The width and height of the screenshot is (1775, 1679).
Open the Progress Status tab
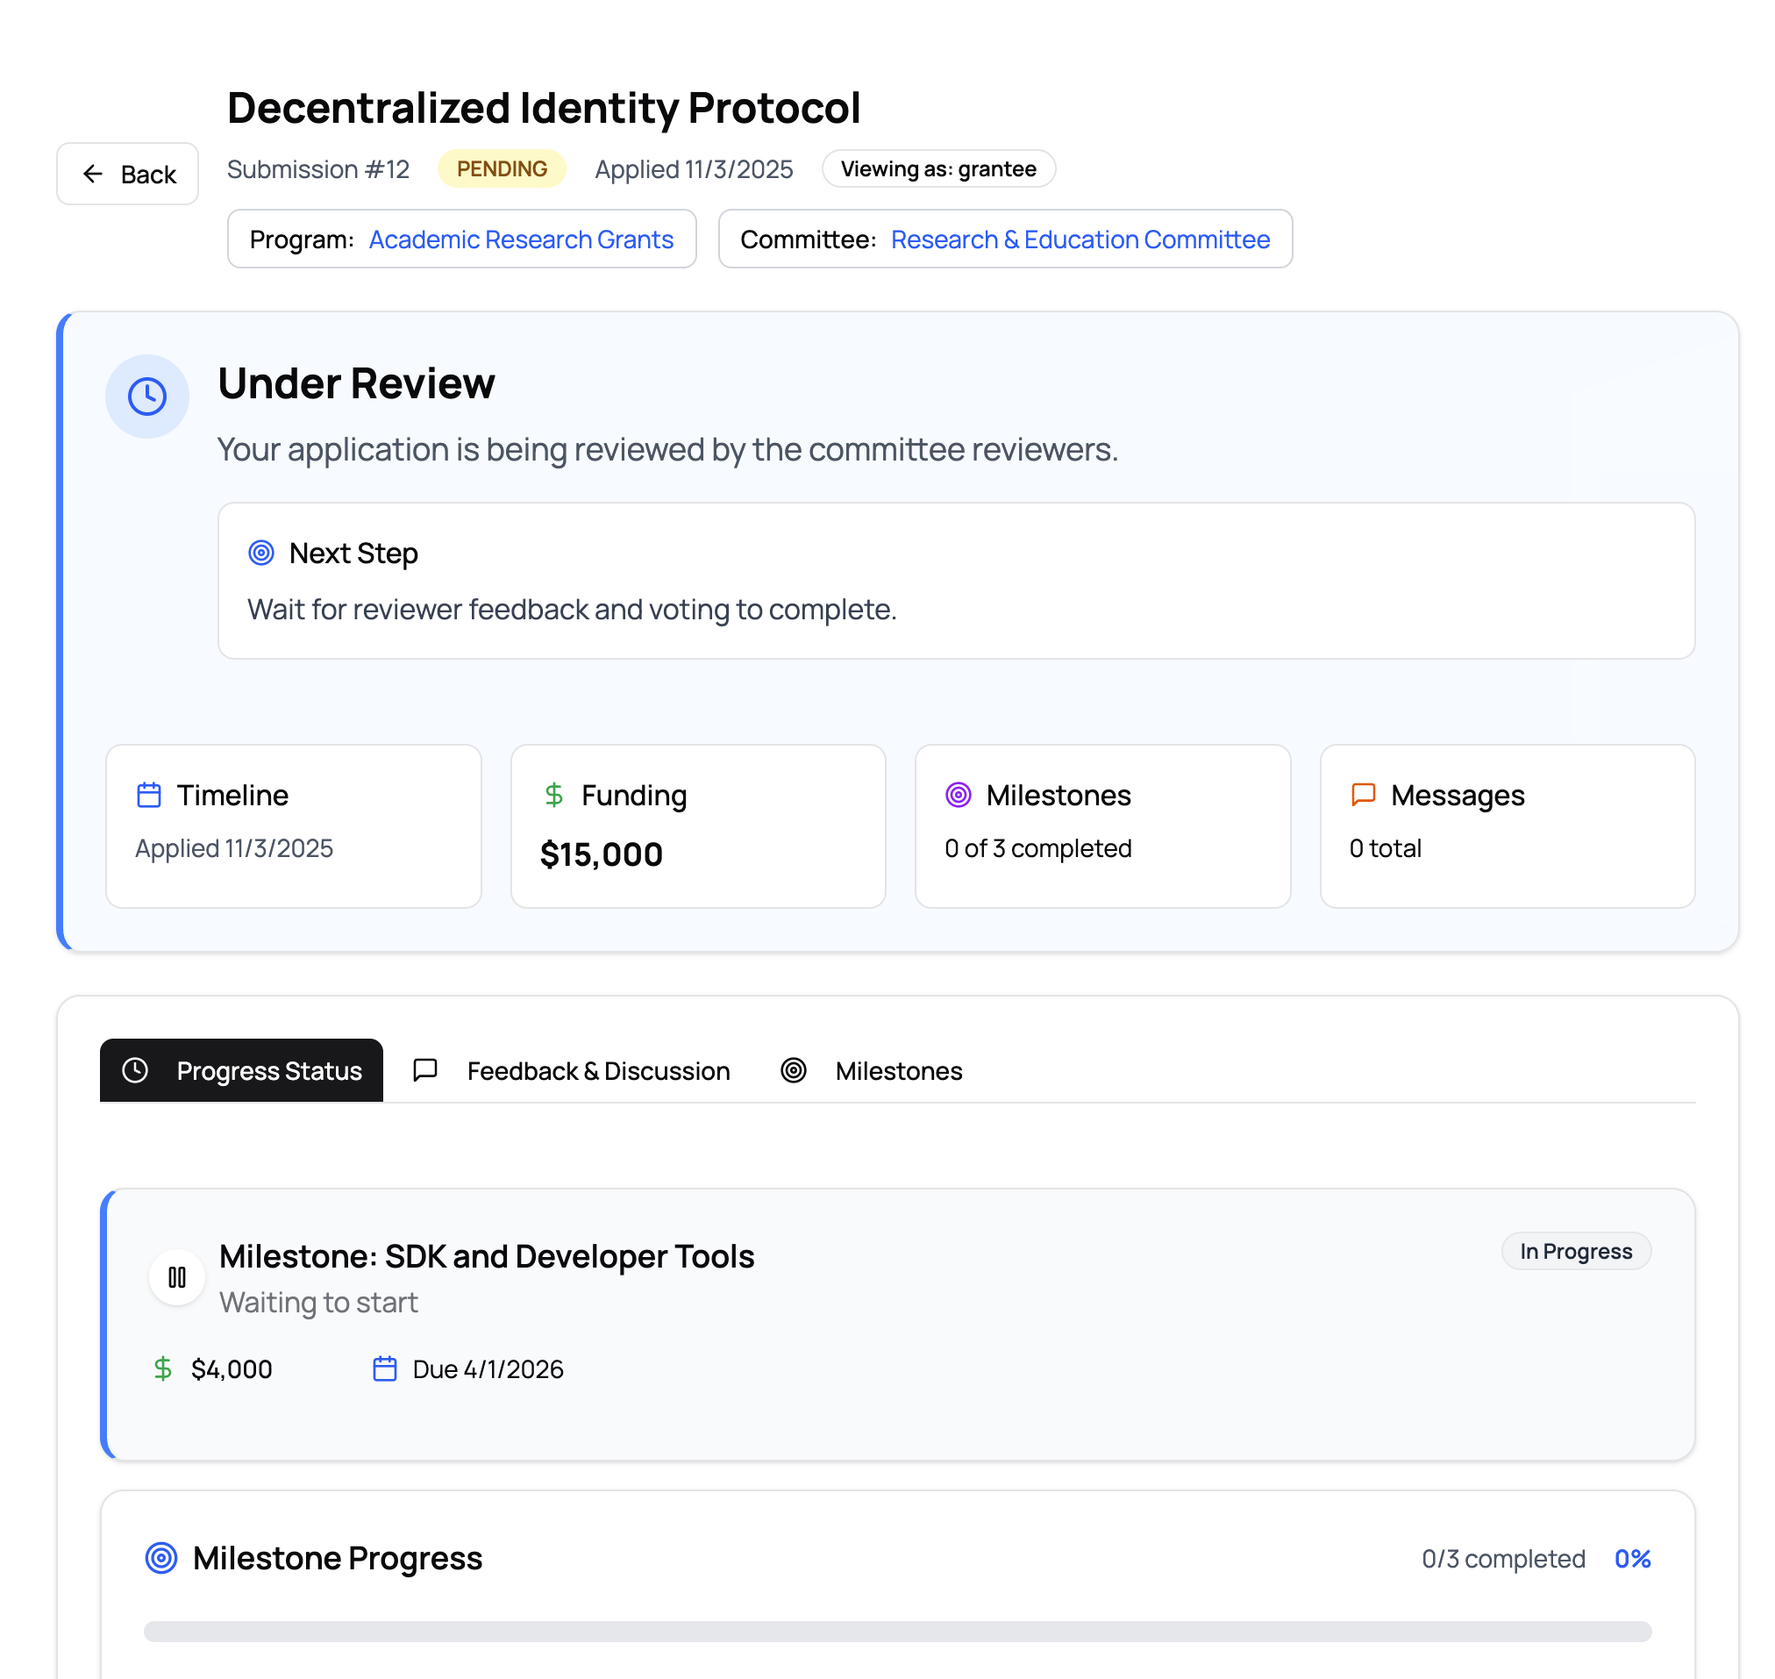(x=241, y=1069)
